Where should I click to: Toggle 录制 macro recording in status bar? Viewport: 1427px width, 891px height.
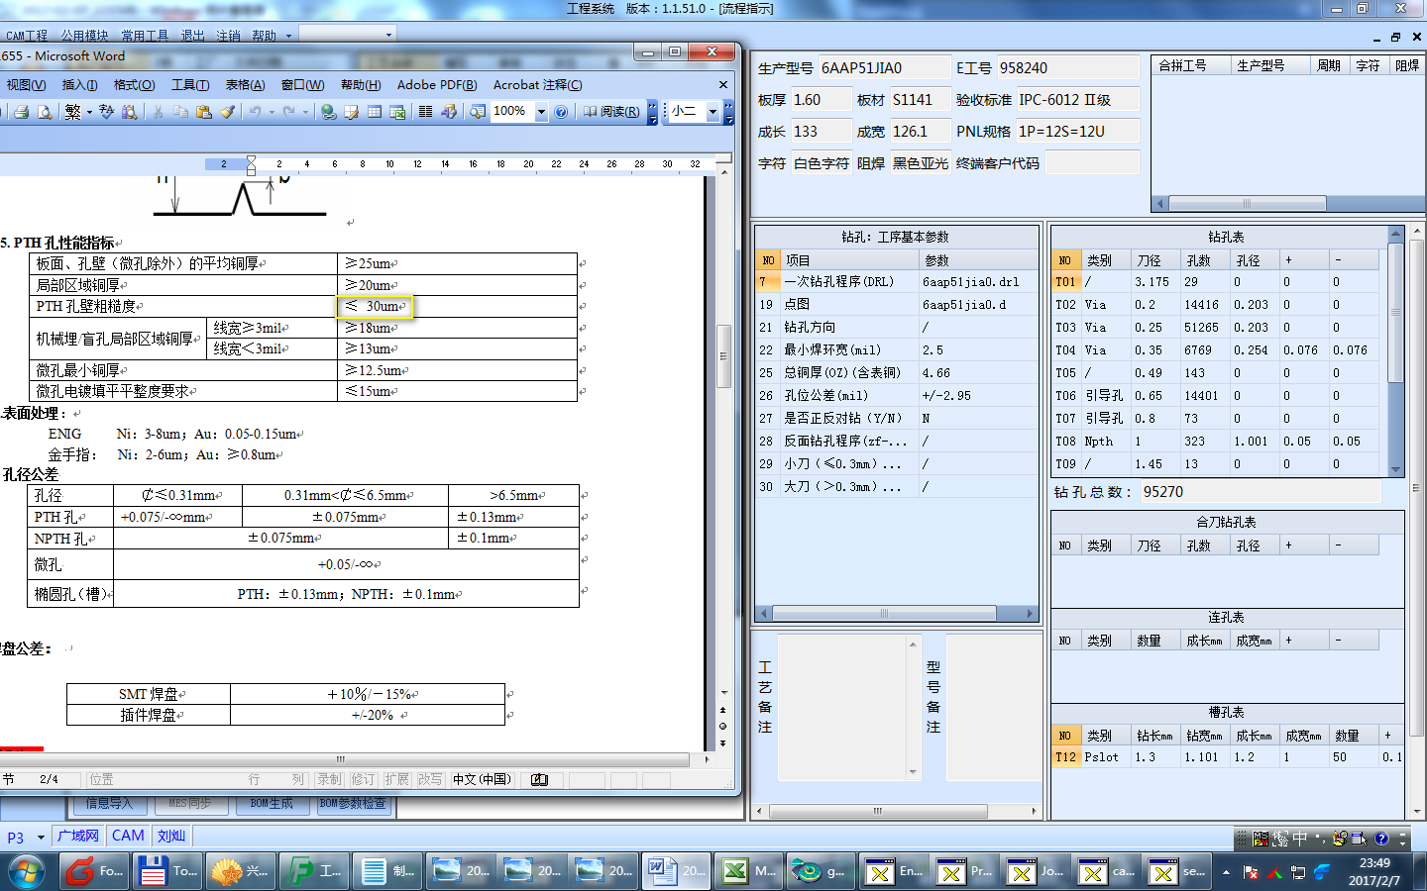pyautogui.click(x=329, y=780)
